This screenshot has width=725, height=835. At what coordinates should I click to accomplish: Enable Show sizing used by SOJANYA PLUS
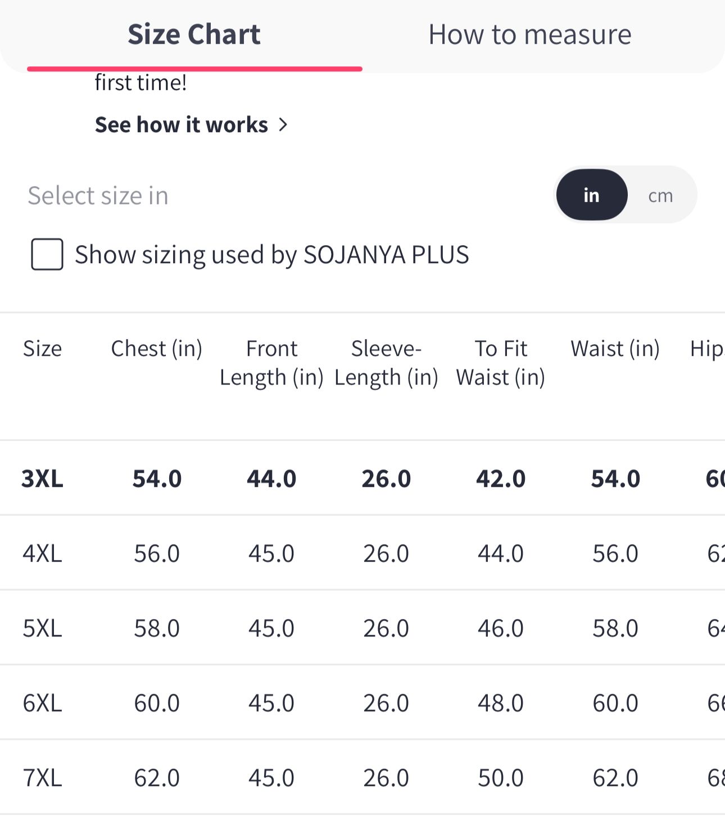tap(47, 255)
